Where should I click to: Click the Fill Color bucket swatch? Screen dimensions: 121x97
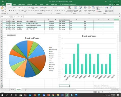22,11
